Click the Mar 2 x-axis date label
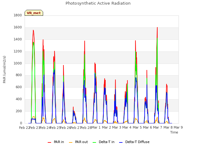This screenshot has height=148, width=197. coord(107,127)
